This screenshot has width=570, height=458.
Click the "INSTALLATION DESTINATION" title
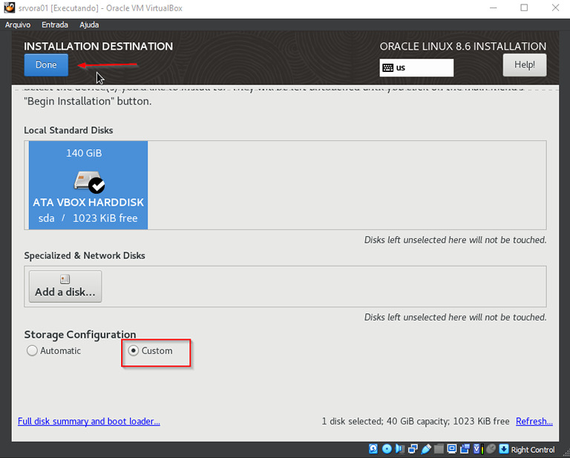[98, 46]
